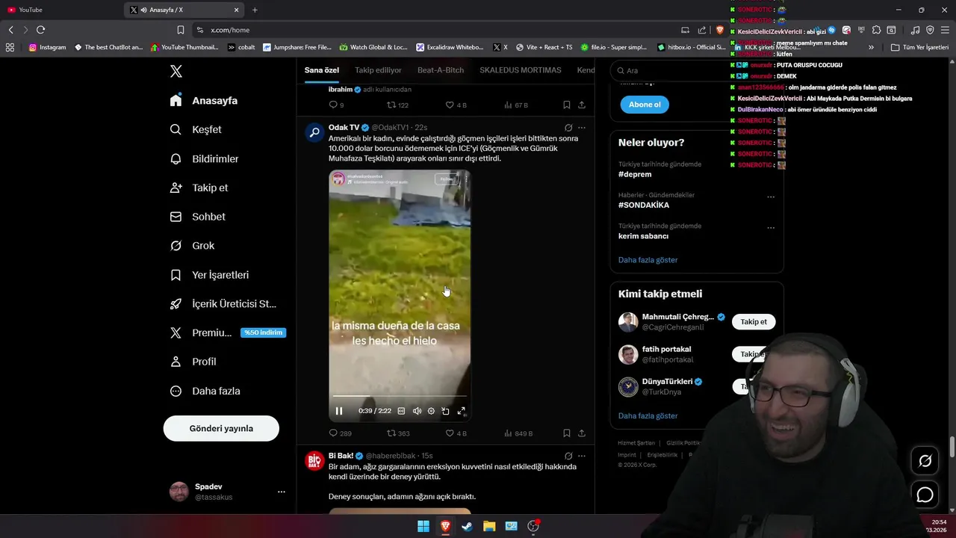Image resolution: width=956 pixels, height=538 pixels.
Task: Close the Anasayfa / X tab
Action: coord(237,10)
